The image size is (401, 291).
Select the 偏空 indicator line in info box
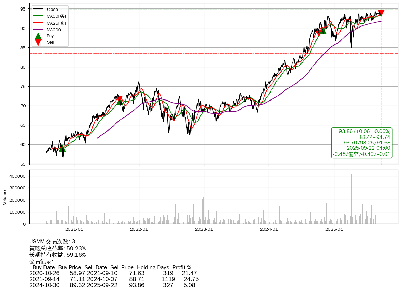pos(362,154)
